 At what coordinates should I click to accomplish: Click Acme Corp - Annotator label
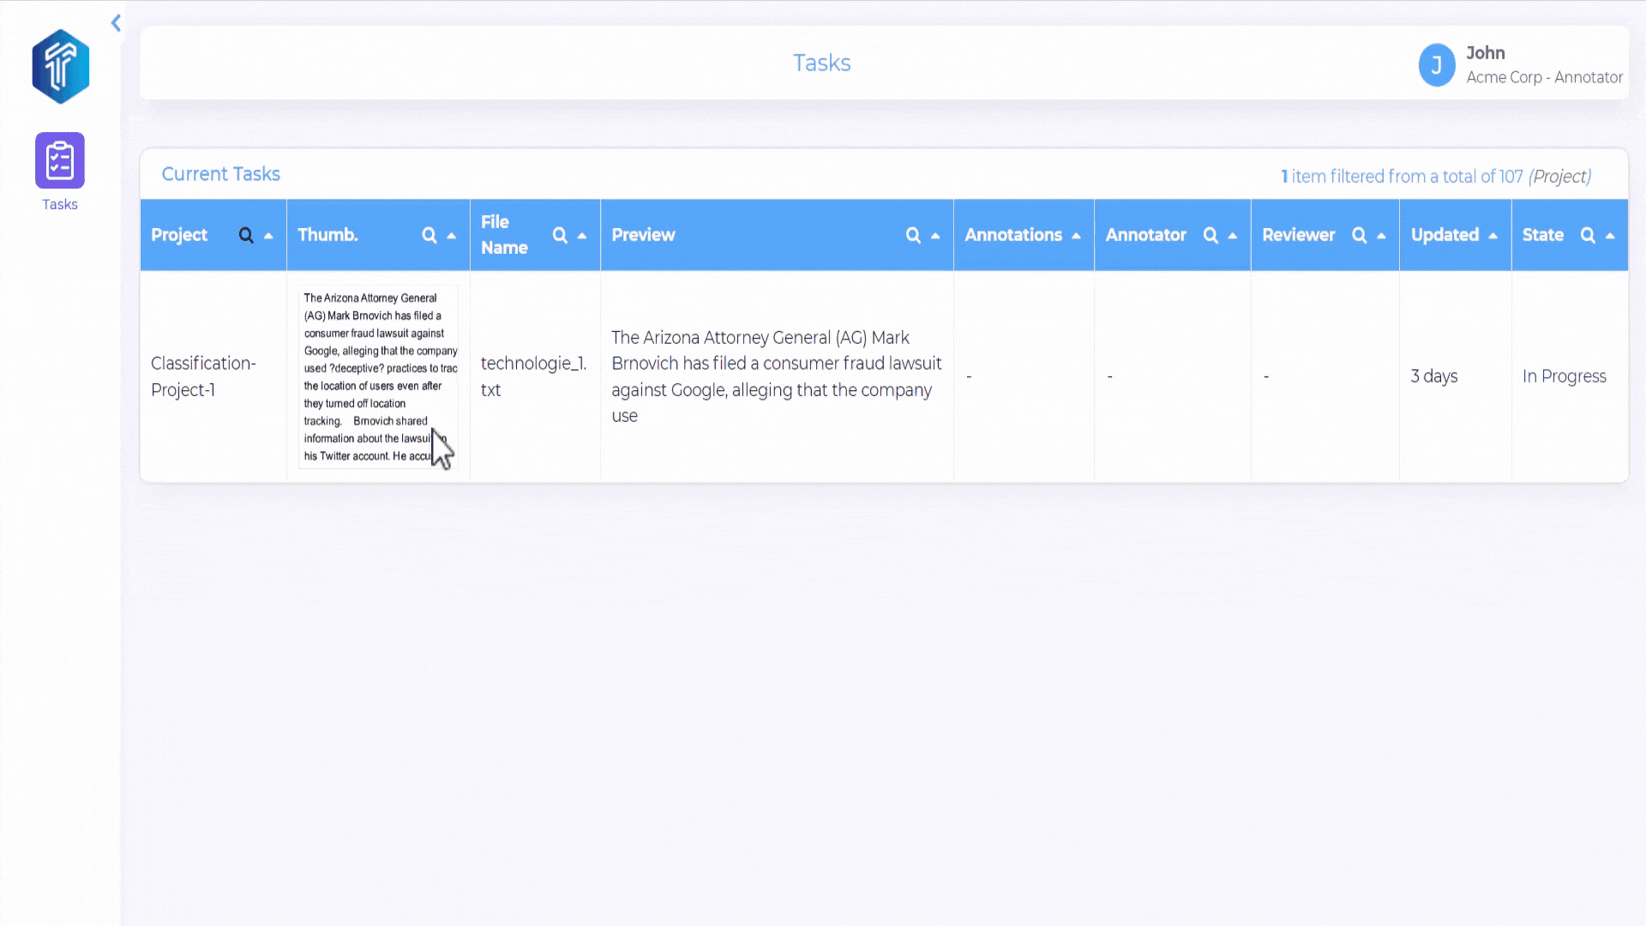point(1544,77)
